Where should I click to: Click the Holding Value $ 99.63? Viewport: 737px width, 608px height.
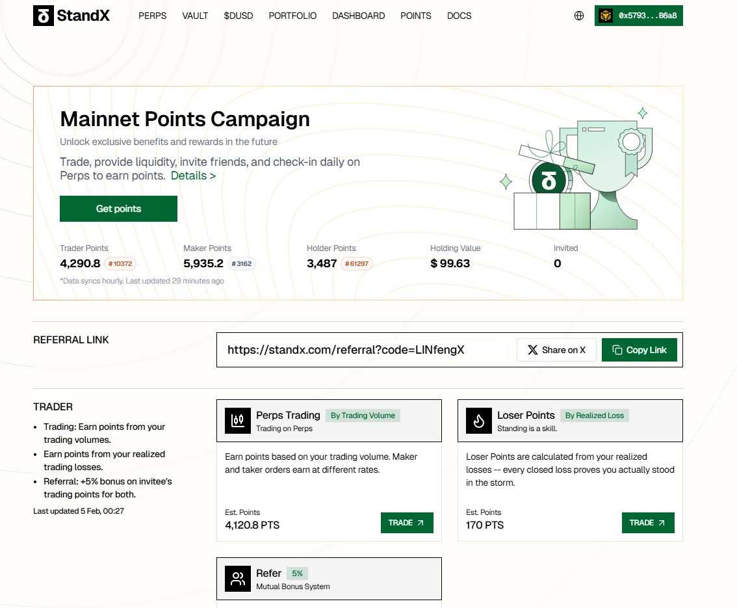click(x=450, y=263)
